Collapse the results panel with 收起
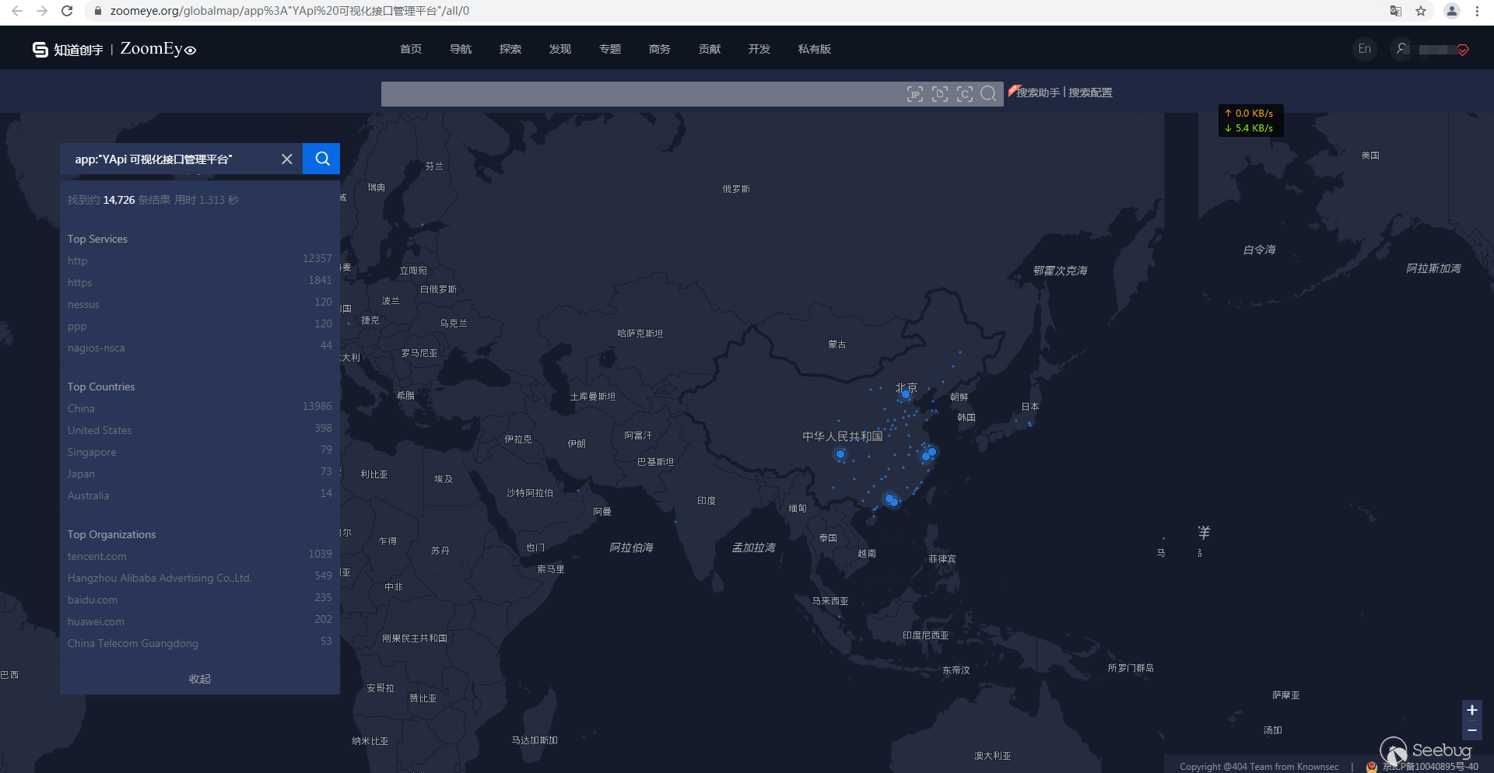Viewport: 1494px width, 773px height. [200, 679]
